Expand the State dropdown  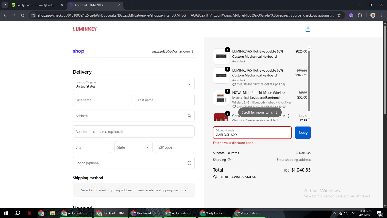[133, 147]
